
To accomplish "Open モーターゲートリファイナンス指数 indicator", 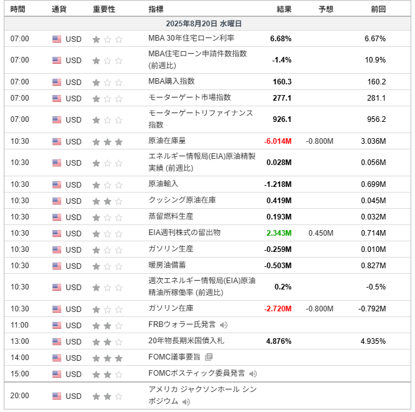I will [201, 119].
